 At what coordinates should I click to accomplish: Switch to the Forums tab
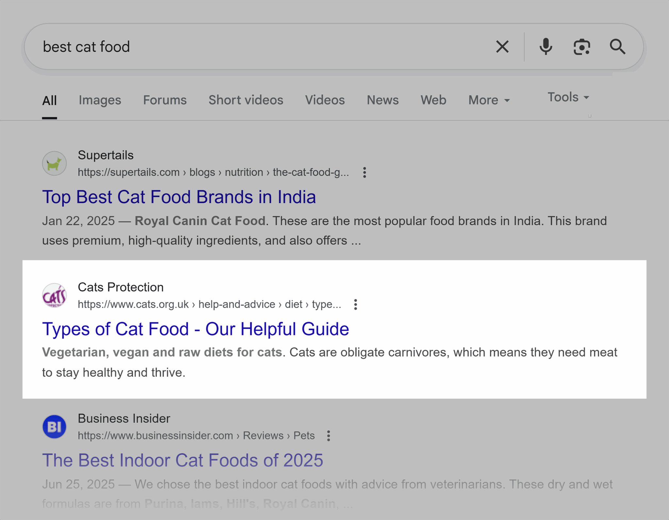click(165, 100)
